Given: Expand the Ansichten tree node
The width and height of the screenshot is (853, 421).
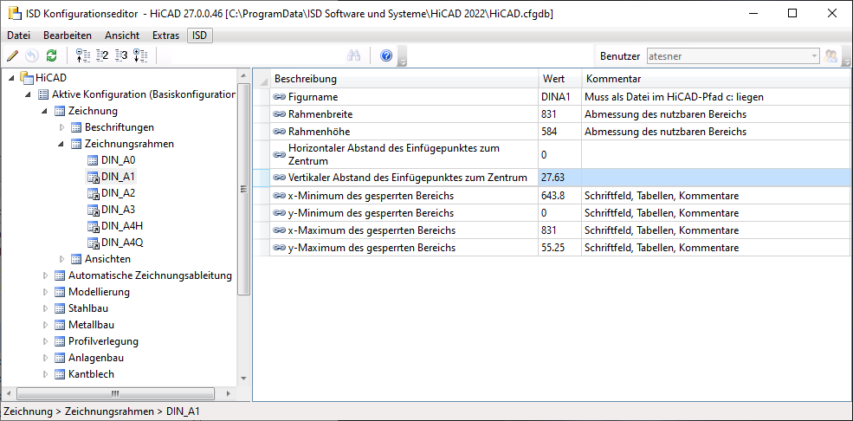Looking at the screenshot, I should [61, 259].
